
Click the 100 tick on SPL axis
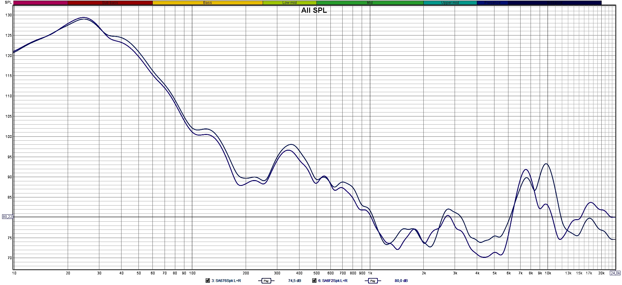tap(9, 137)
